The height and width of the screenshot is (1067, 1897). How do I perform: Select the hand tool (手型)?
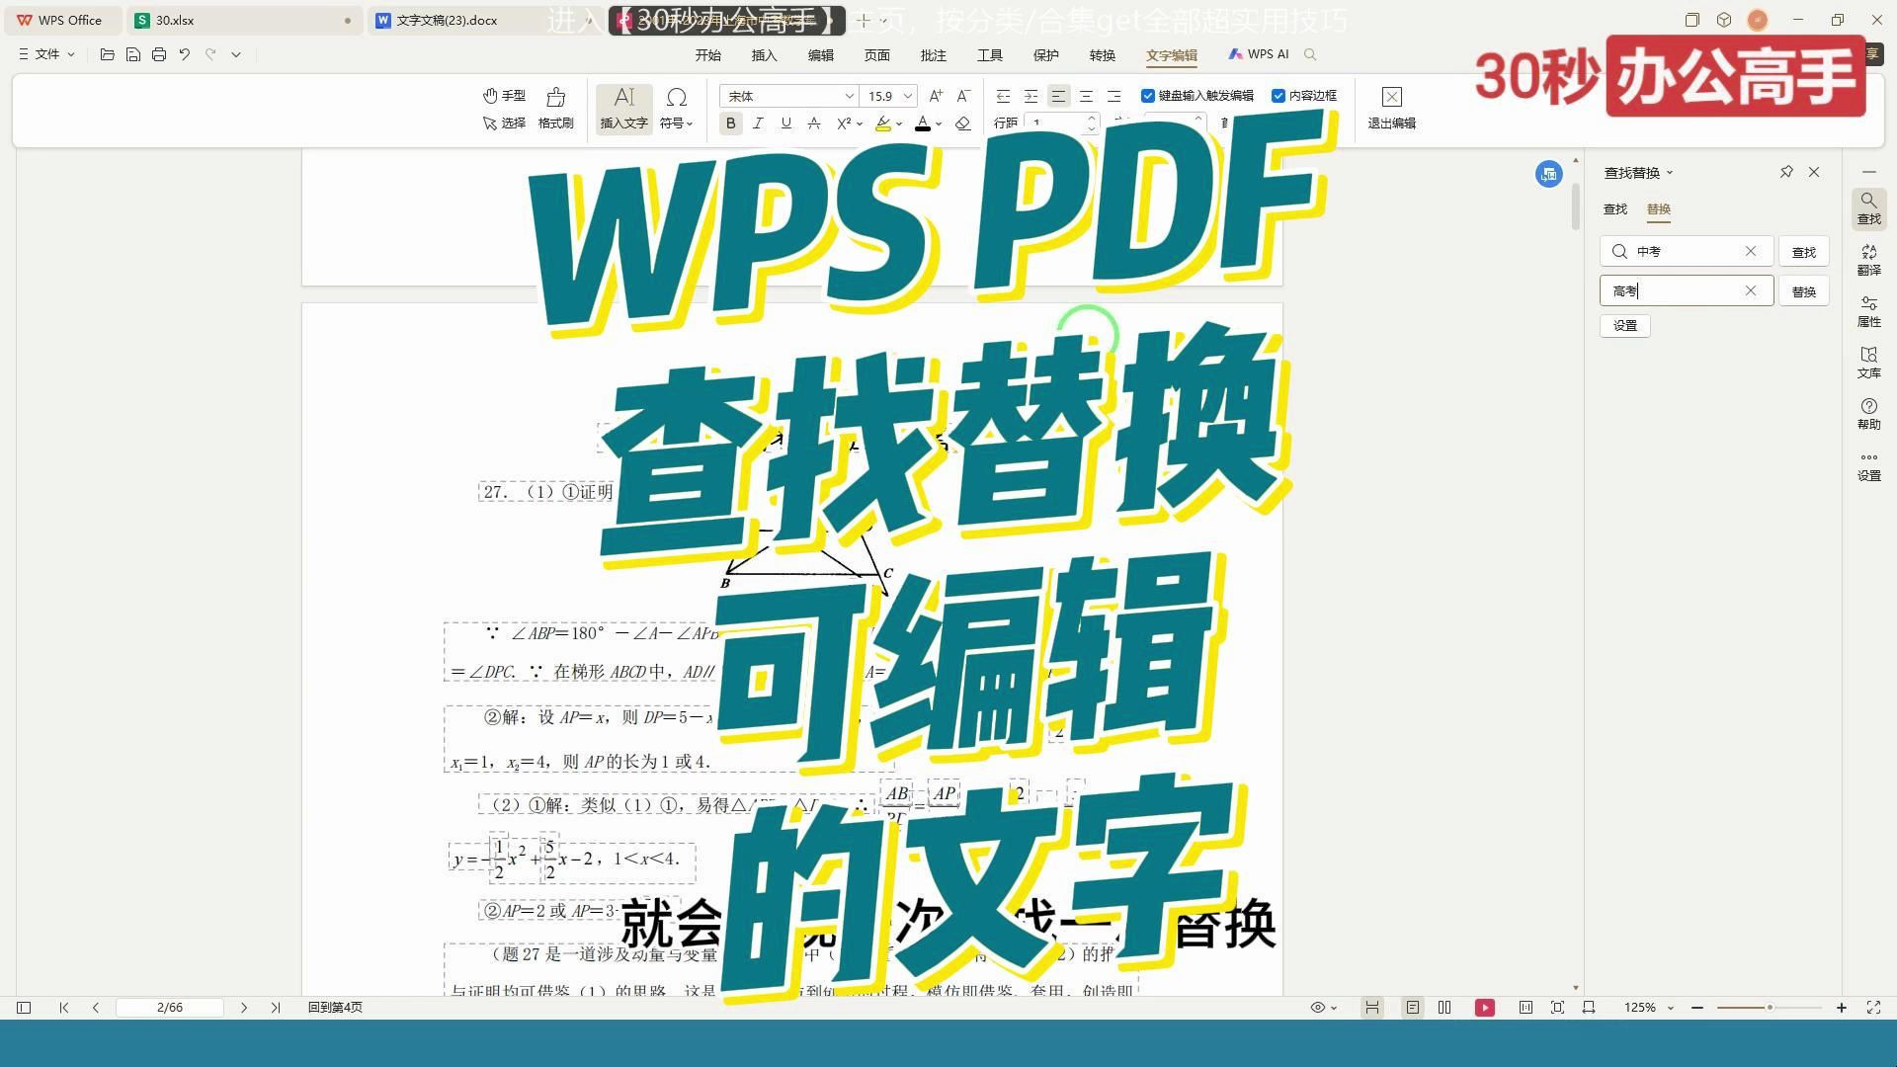click(x=504, y=96)
